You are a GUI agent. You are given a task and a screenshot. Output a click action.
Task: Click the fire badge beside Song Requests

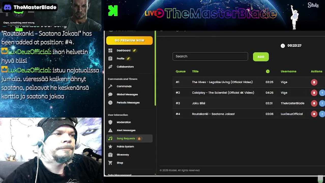click(139, 139)
